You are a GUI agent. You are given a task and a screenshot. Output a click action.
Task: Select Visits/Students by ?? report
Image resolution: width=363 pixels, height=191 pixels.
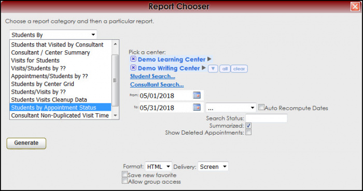click(60, 68)
